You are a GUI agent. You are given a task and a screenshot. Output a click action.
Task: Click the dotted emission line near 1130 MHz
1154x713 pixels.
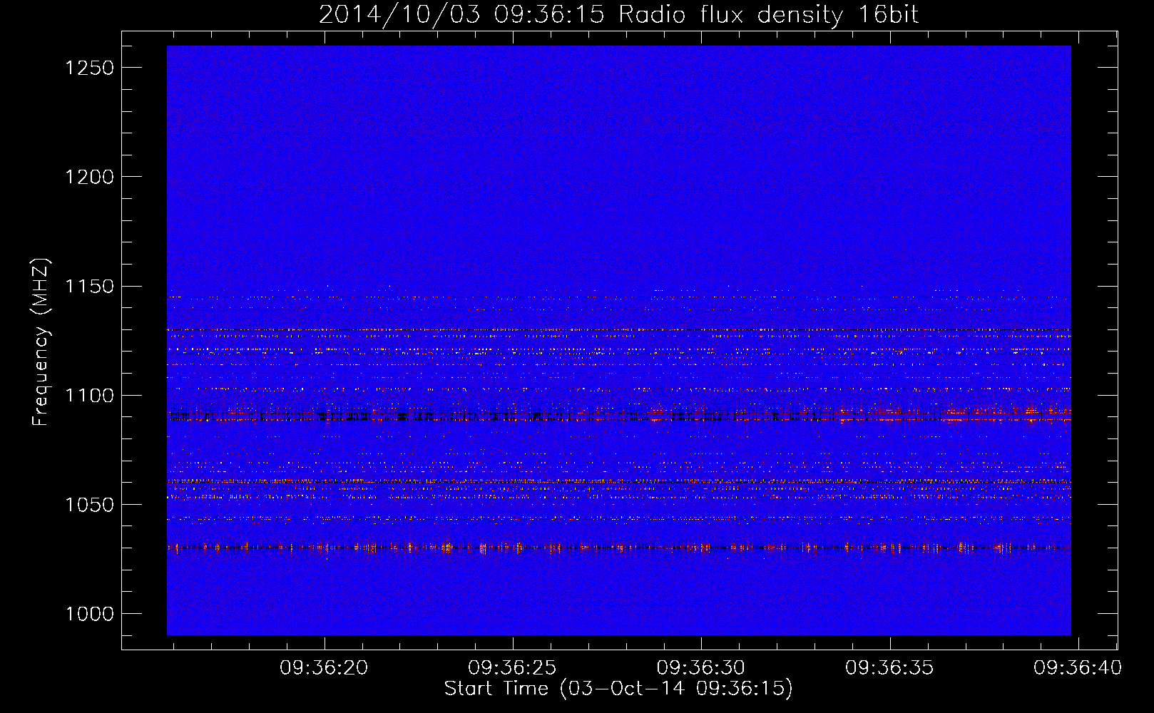pos(618,330)
